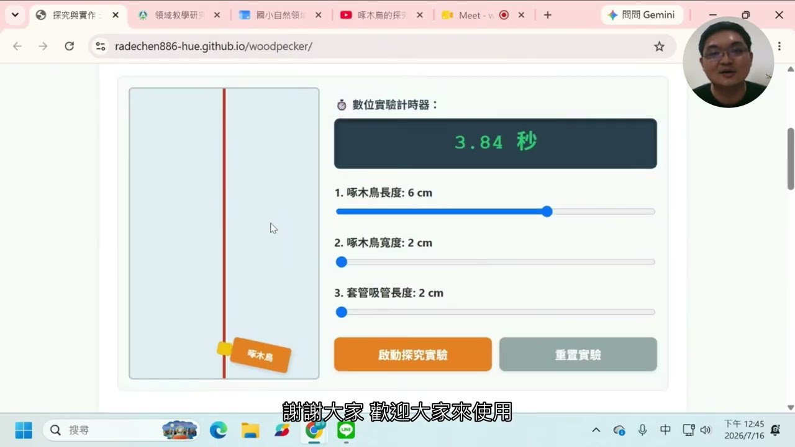Click the 啄木鳥長度 slider handle

(x=547, y=212)
